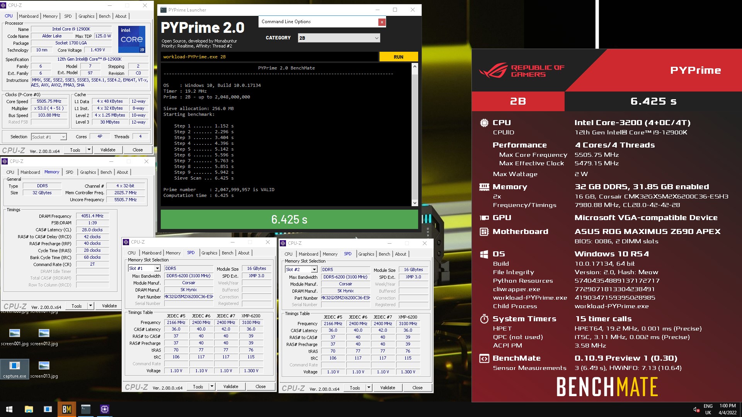Click Validate in Memory CPU-Z window
742x417 pixels.
coord(109,306)
